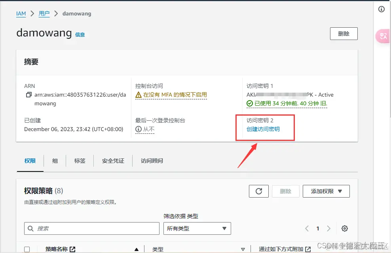
Task: Click 从不 last login text
Action: (149, 129)
